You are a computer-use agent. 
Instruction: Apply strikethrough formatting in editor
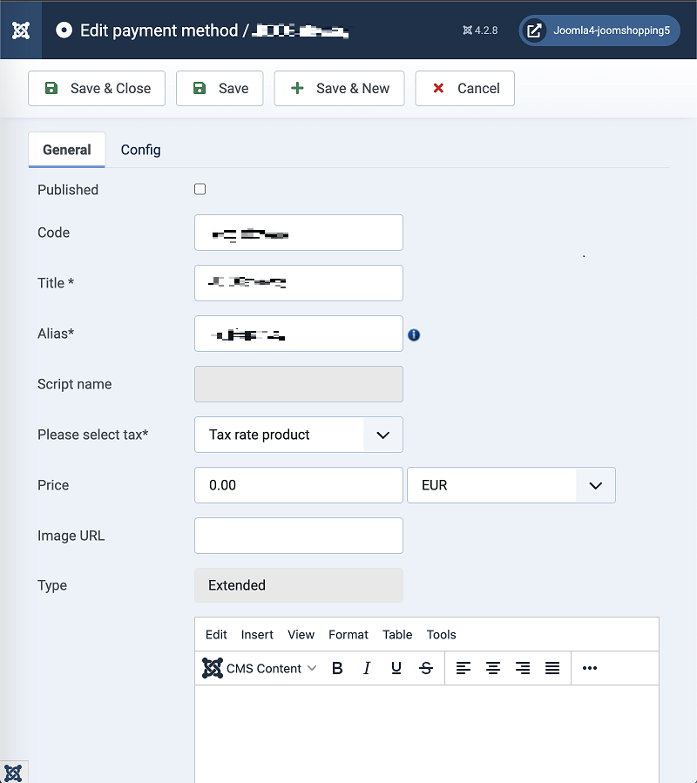(426, 668)
